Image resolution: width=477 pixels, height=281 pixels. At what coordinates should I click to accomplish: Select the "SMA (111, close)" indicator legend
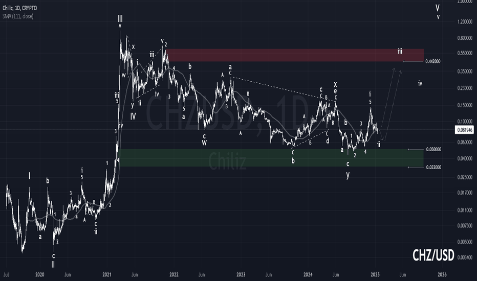[18, 16]
